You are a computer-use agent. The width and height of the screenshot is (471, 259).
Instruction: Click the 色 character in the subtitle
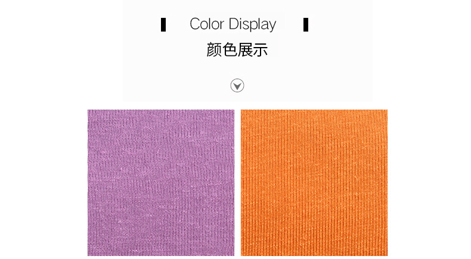(230, 50)
